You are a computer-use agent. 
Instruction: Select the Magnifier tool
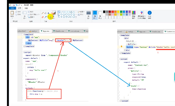[48, 17]
